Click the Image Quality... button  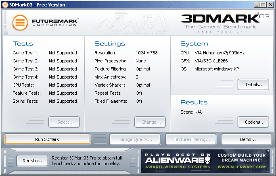click(x=135, y=139)
